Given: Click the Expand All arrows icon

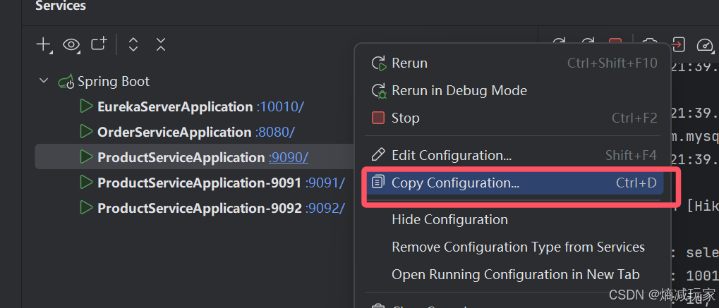Looking at the screenshot, I should (x=133, y=44).
